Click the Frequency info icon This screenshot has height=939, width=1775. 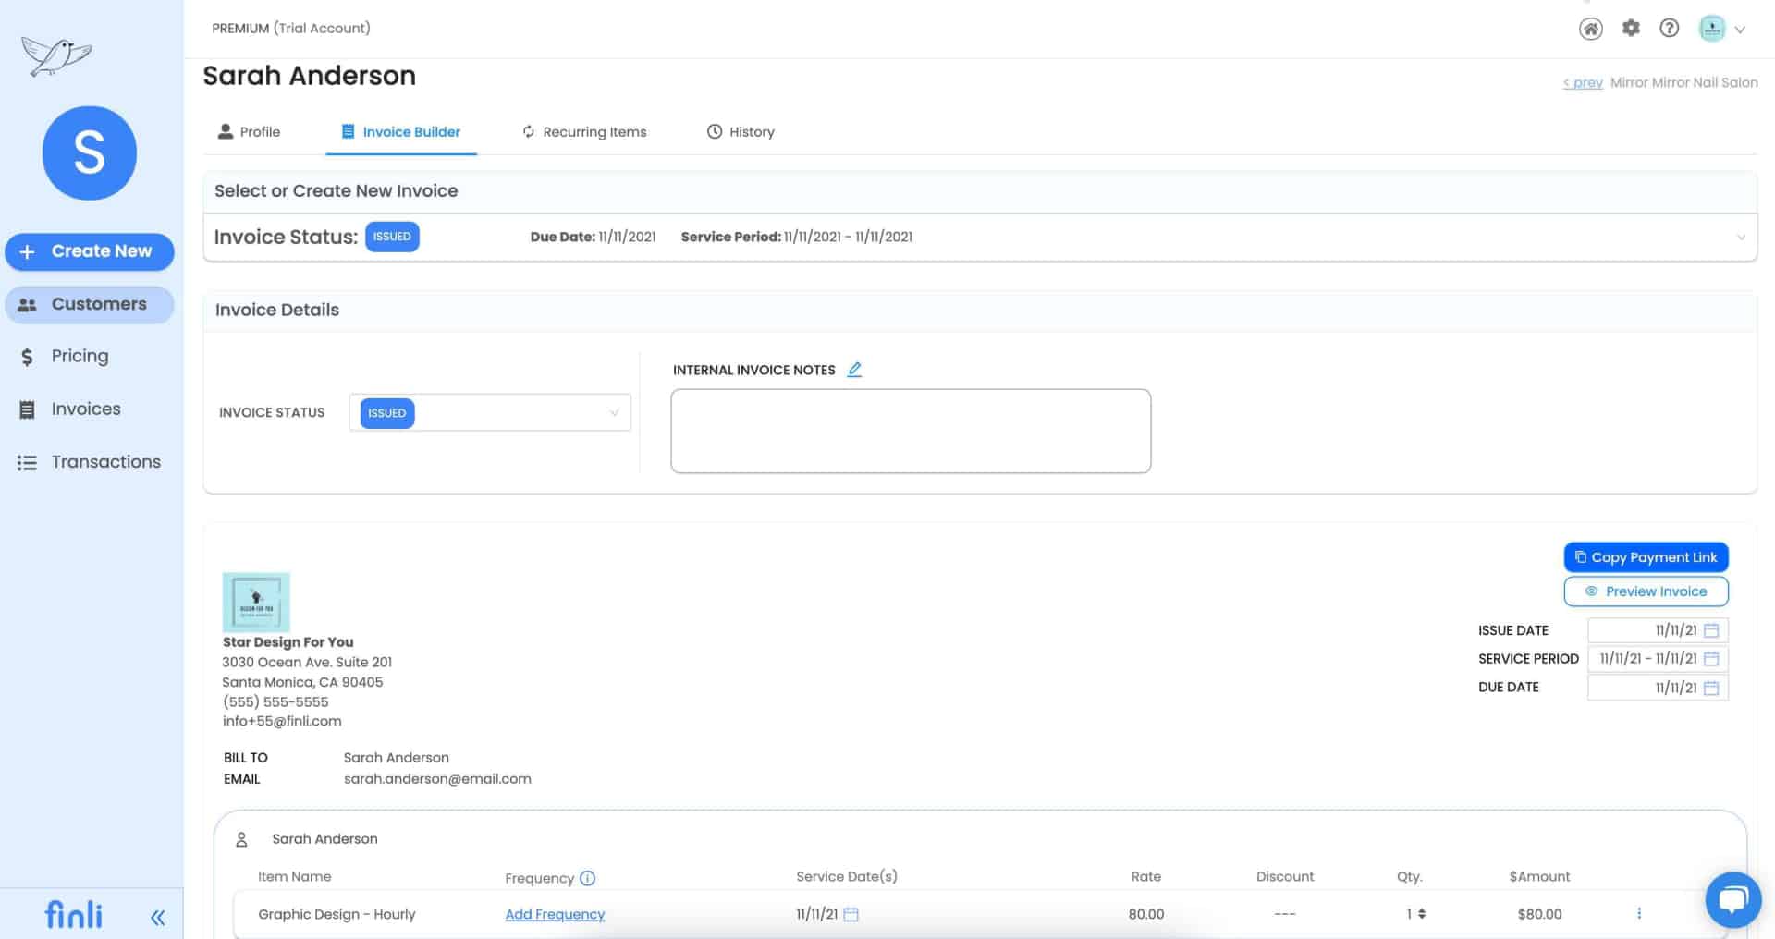589,878
